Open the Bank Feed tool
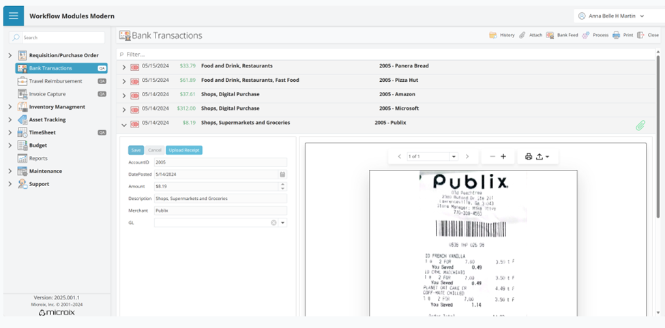665x328 pixels. coord(562,35)
